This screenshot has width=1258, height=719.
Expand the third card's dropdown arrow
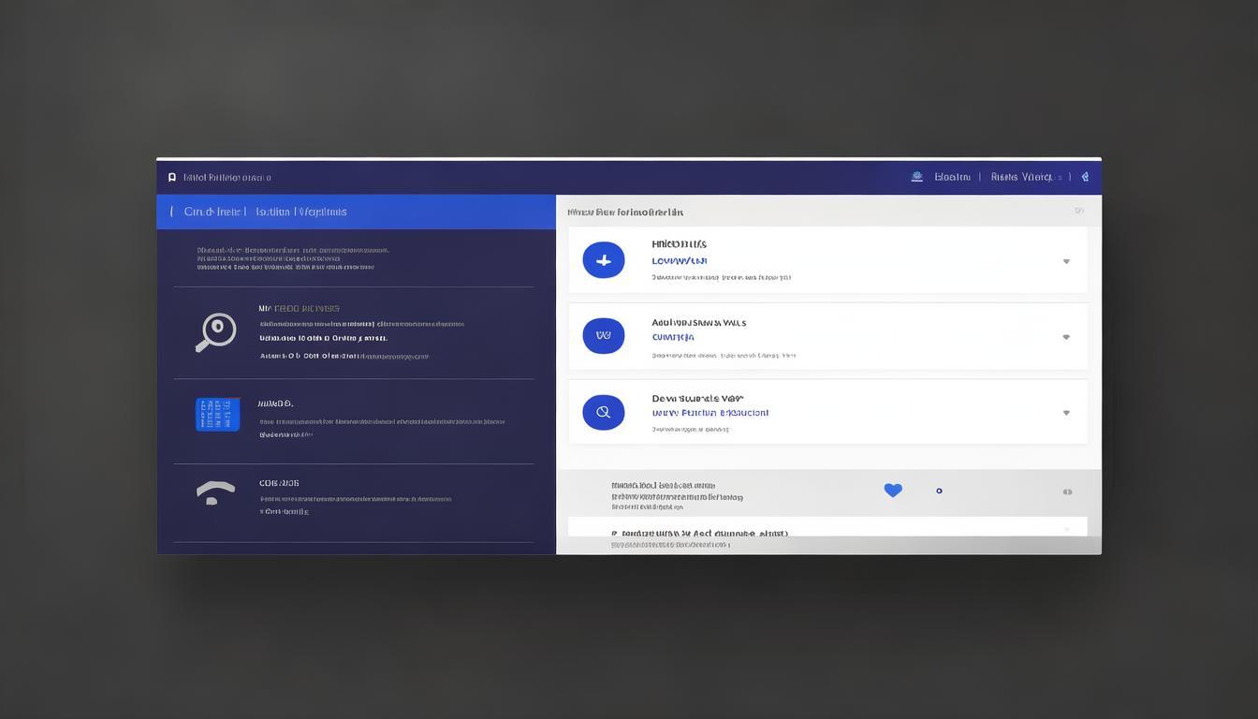pos(1066,413)
